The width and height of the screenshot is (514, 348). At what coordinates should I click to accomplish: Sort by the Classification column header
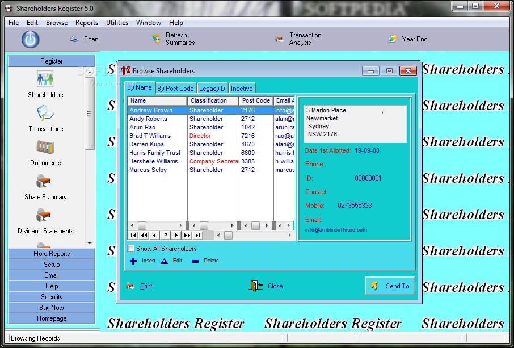click(213, 100)
